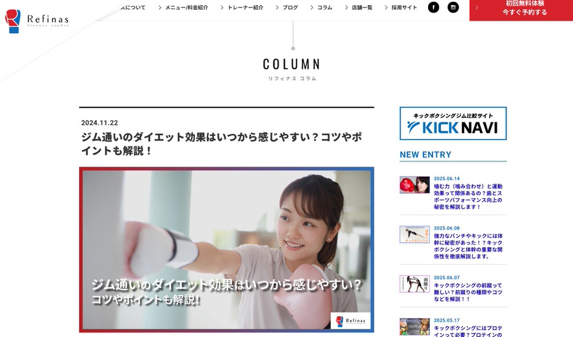Open the Instagram icon in header
Screen dimensions: 573x337
[453, 7]
